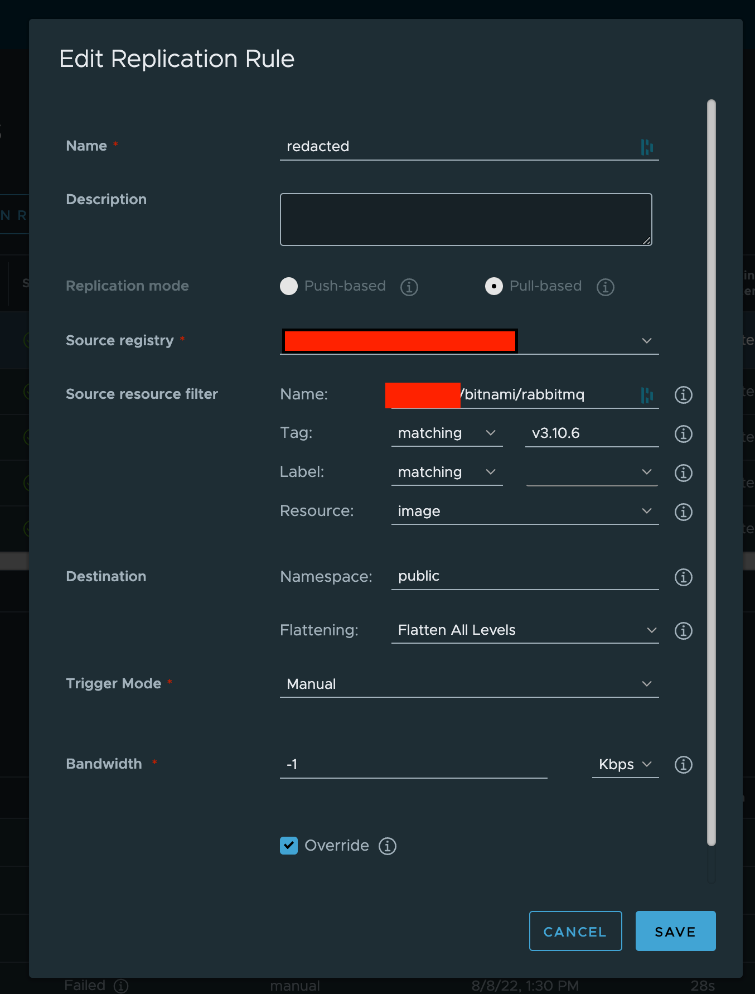Click the password manager icon in Name field
This screenshot has width=755, height=994.
647,147
